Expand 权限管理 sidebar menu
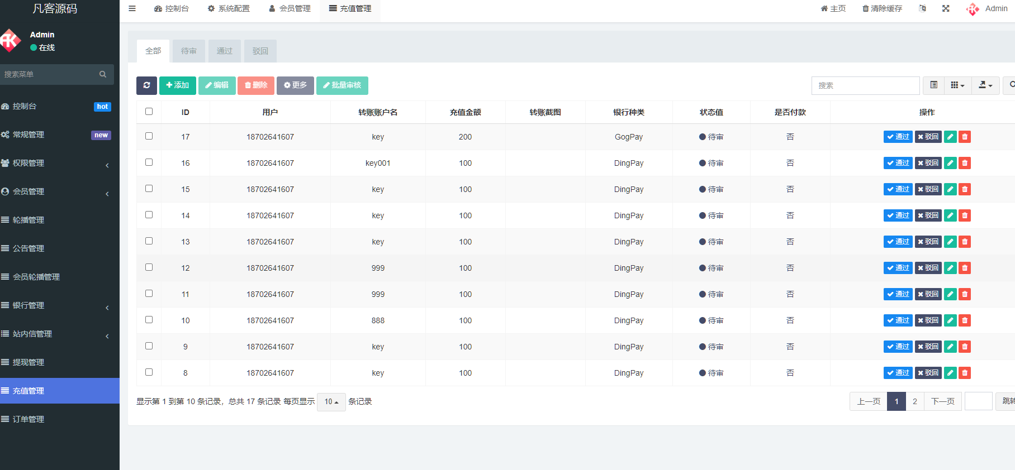Viewport: 1015px width, 470px height. [56, 163]
